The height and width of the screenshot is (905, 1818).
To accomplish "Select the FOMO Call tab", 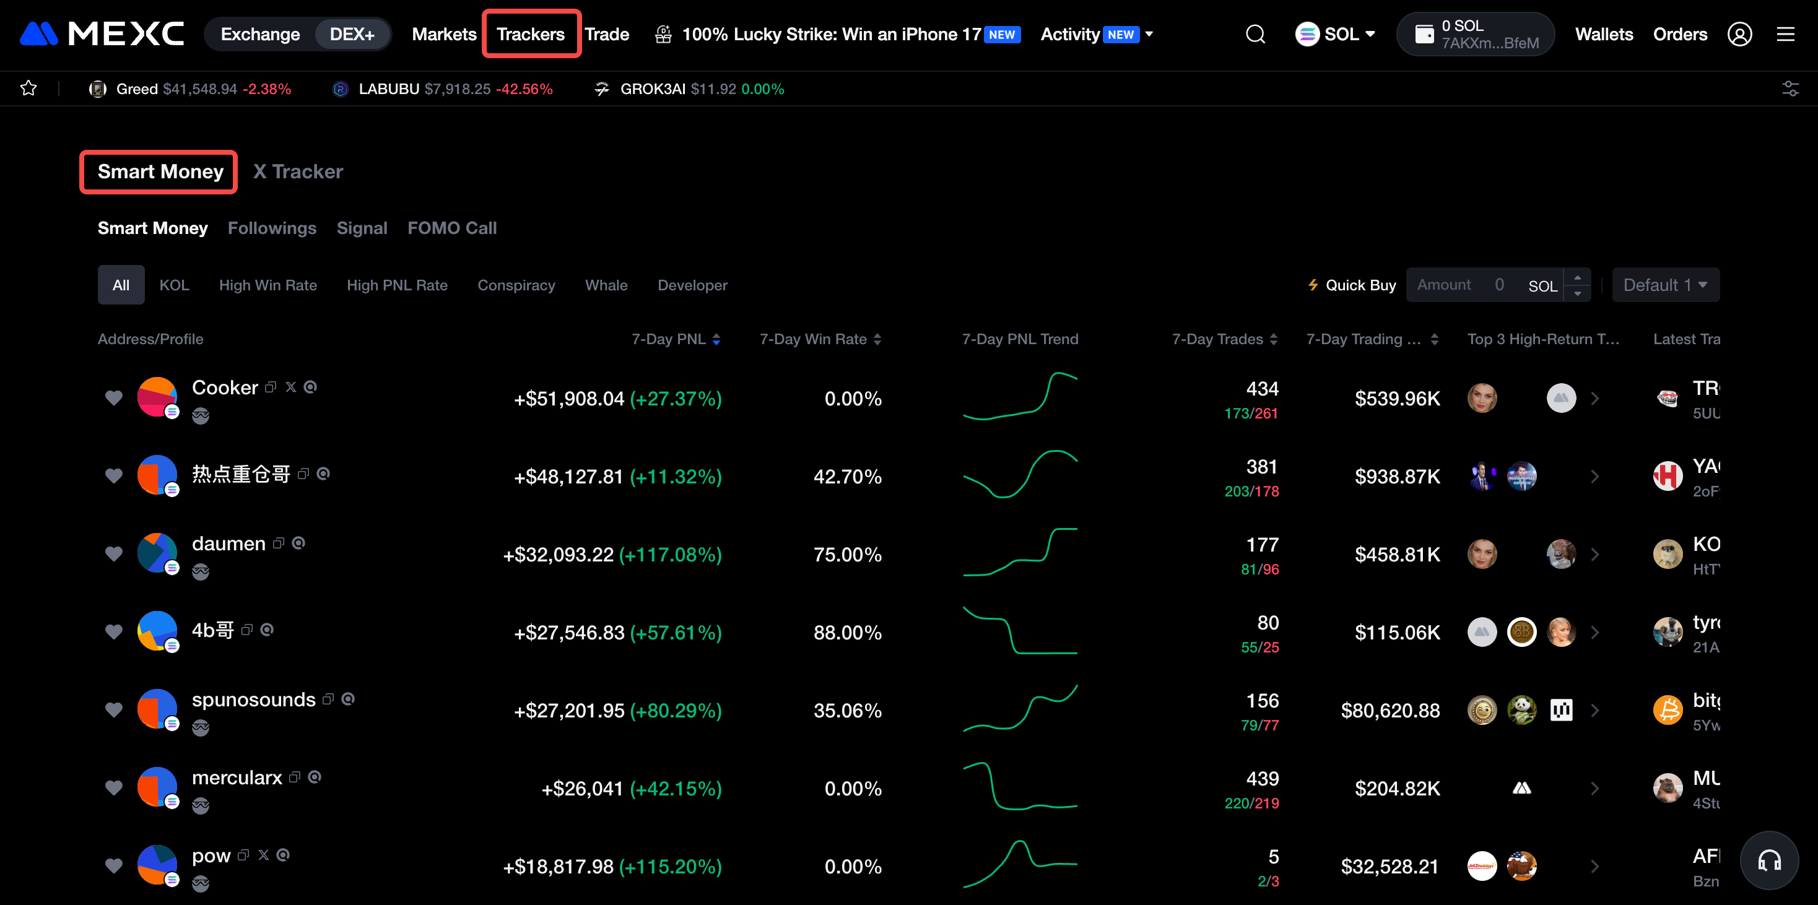I will [451, 228].
